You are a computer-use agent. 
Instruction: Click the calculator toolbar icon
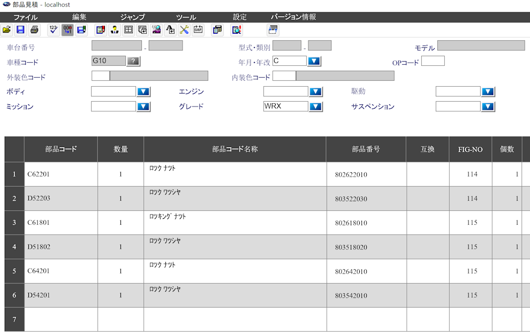217,30
